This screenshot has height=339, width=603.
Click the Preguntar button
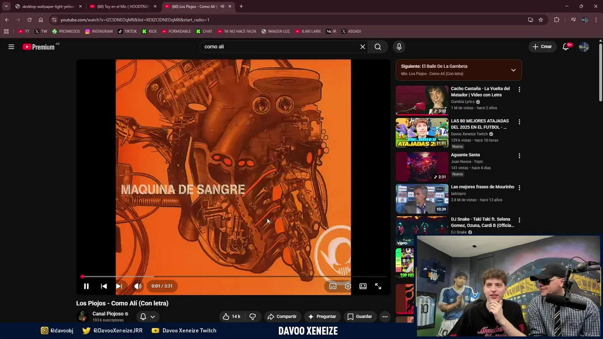click(322, 316)
